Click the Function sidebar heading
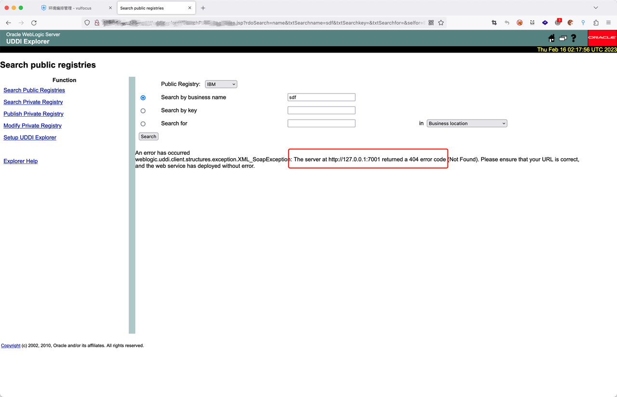 pyautogui.click(x=65, y=80)
